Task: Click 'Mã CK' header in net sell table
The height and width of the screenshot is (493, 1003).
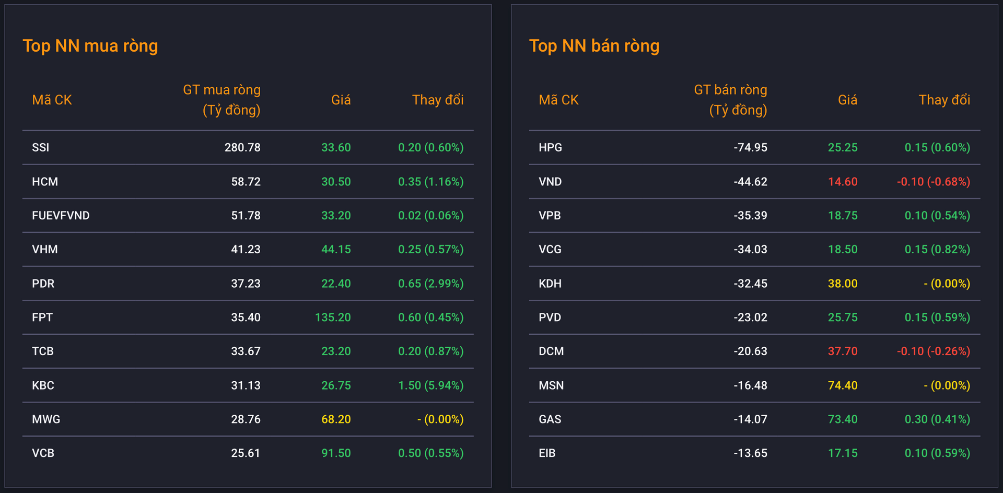Action: [558, 100]
